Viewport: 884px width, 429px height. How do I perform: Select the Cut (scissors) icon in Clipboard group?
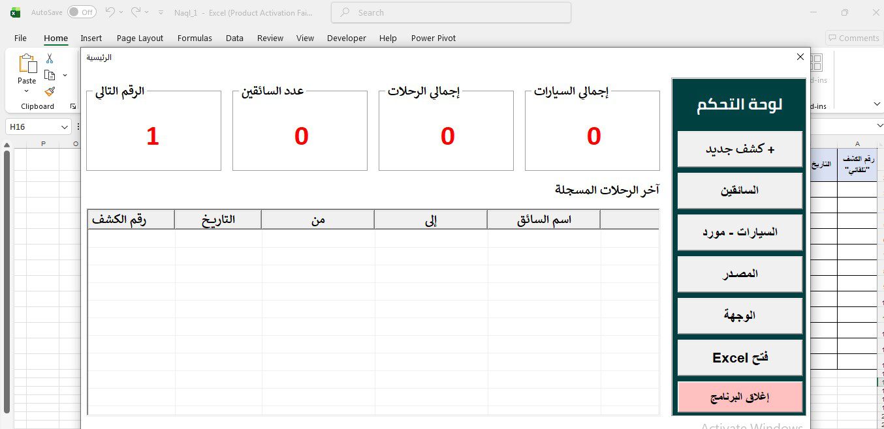click(50, 58)
